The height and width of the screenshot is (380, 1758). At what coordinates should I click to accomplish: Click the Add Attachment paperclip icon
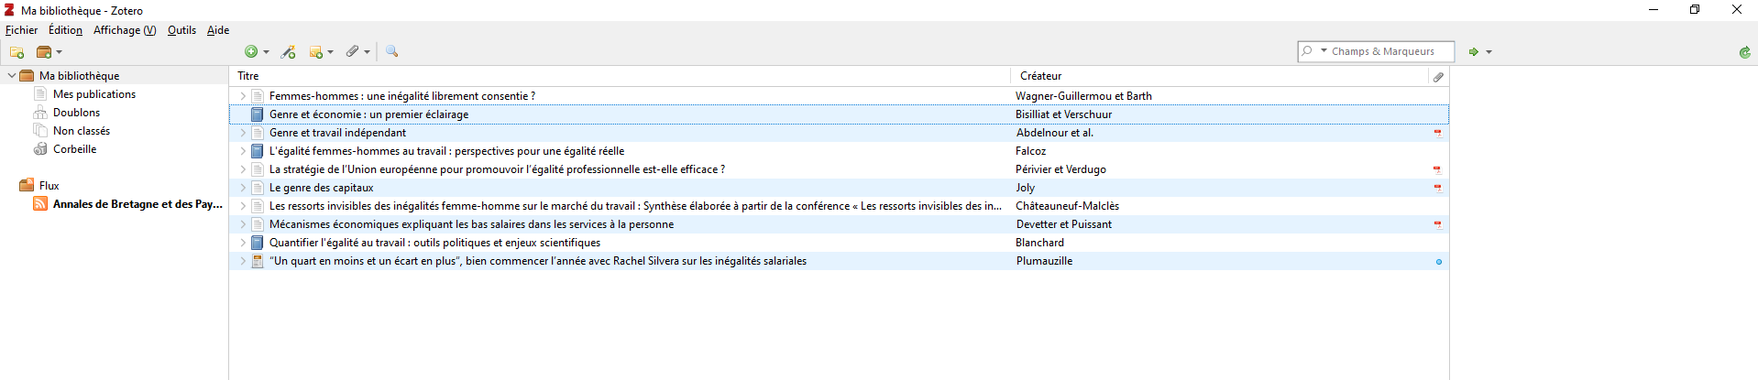point(357,52)
